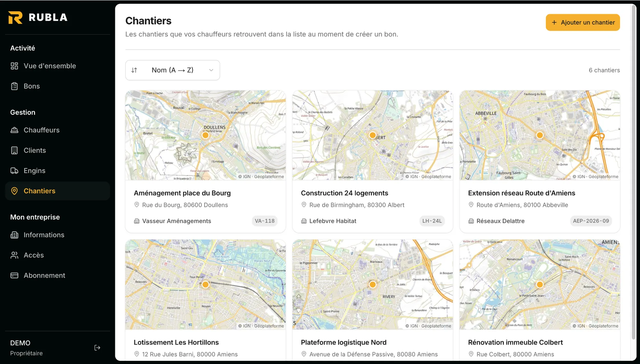
Task: Click the 12 Rue Jules Barni address
Action: 190,354
